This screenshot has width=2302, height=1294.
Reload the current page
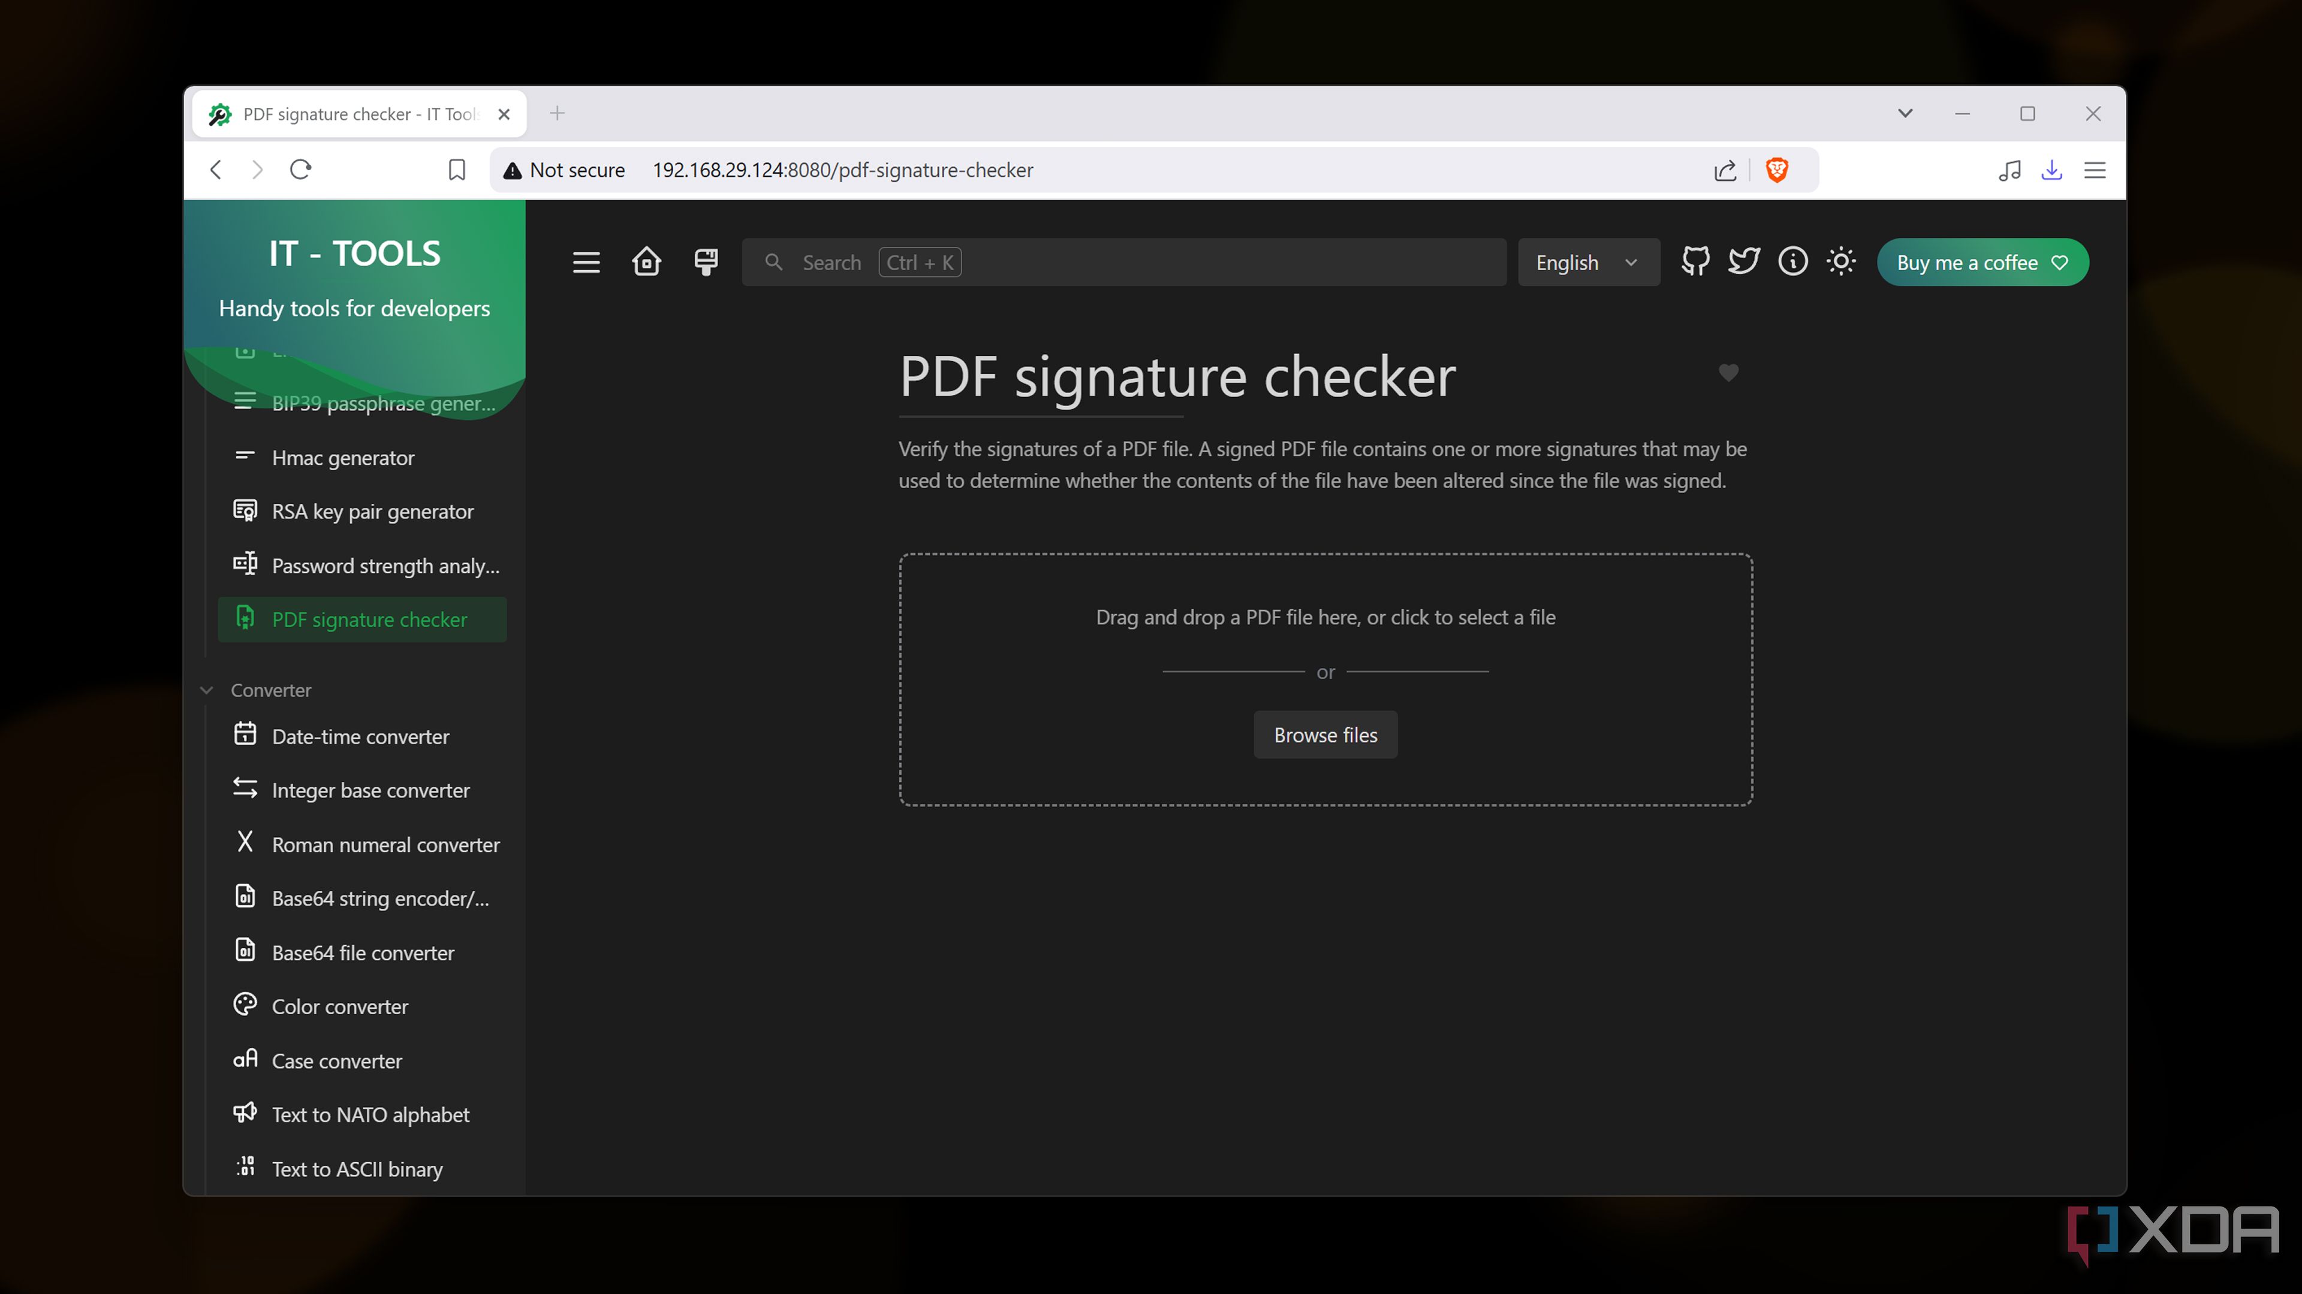(300, 170)
